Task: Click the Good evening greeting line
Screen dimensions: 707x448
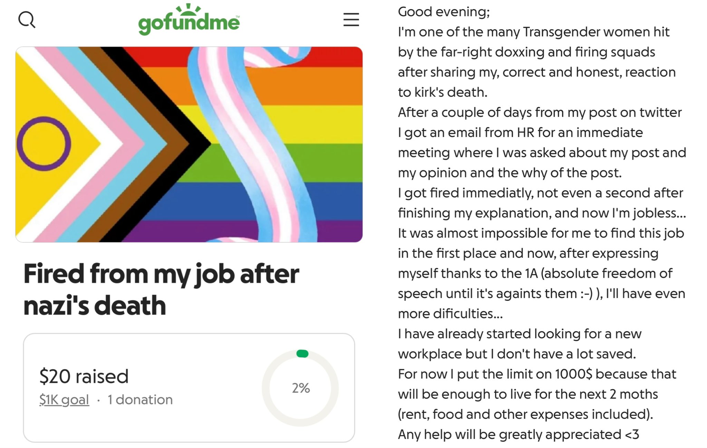Action: coord(444,12)
